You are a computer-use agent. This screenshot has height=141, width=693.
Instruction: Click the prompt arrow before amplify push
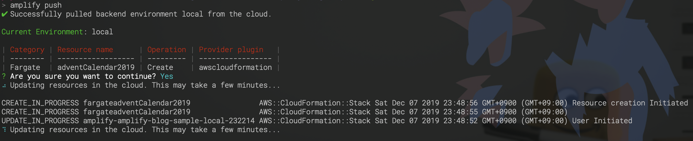[4, 5]
